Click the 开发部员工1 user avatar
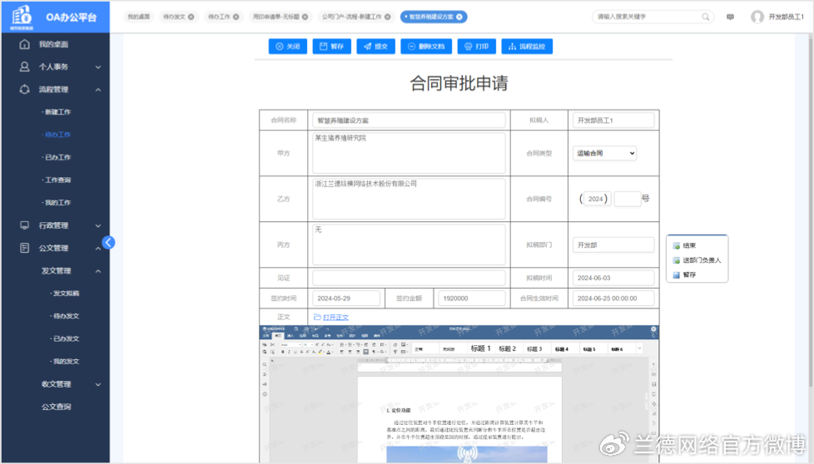This screenshot has width=814, height=464. [x=757, y=17]
